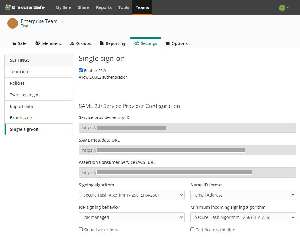Open the Name ID format dropdown

click(243, 195)
